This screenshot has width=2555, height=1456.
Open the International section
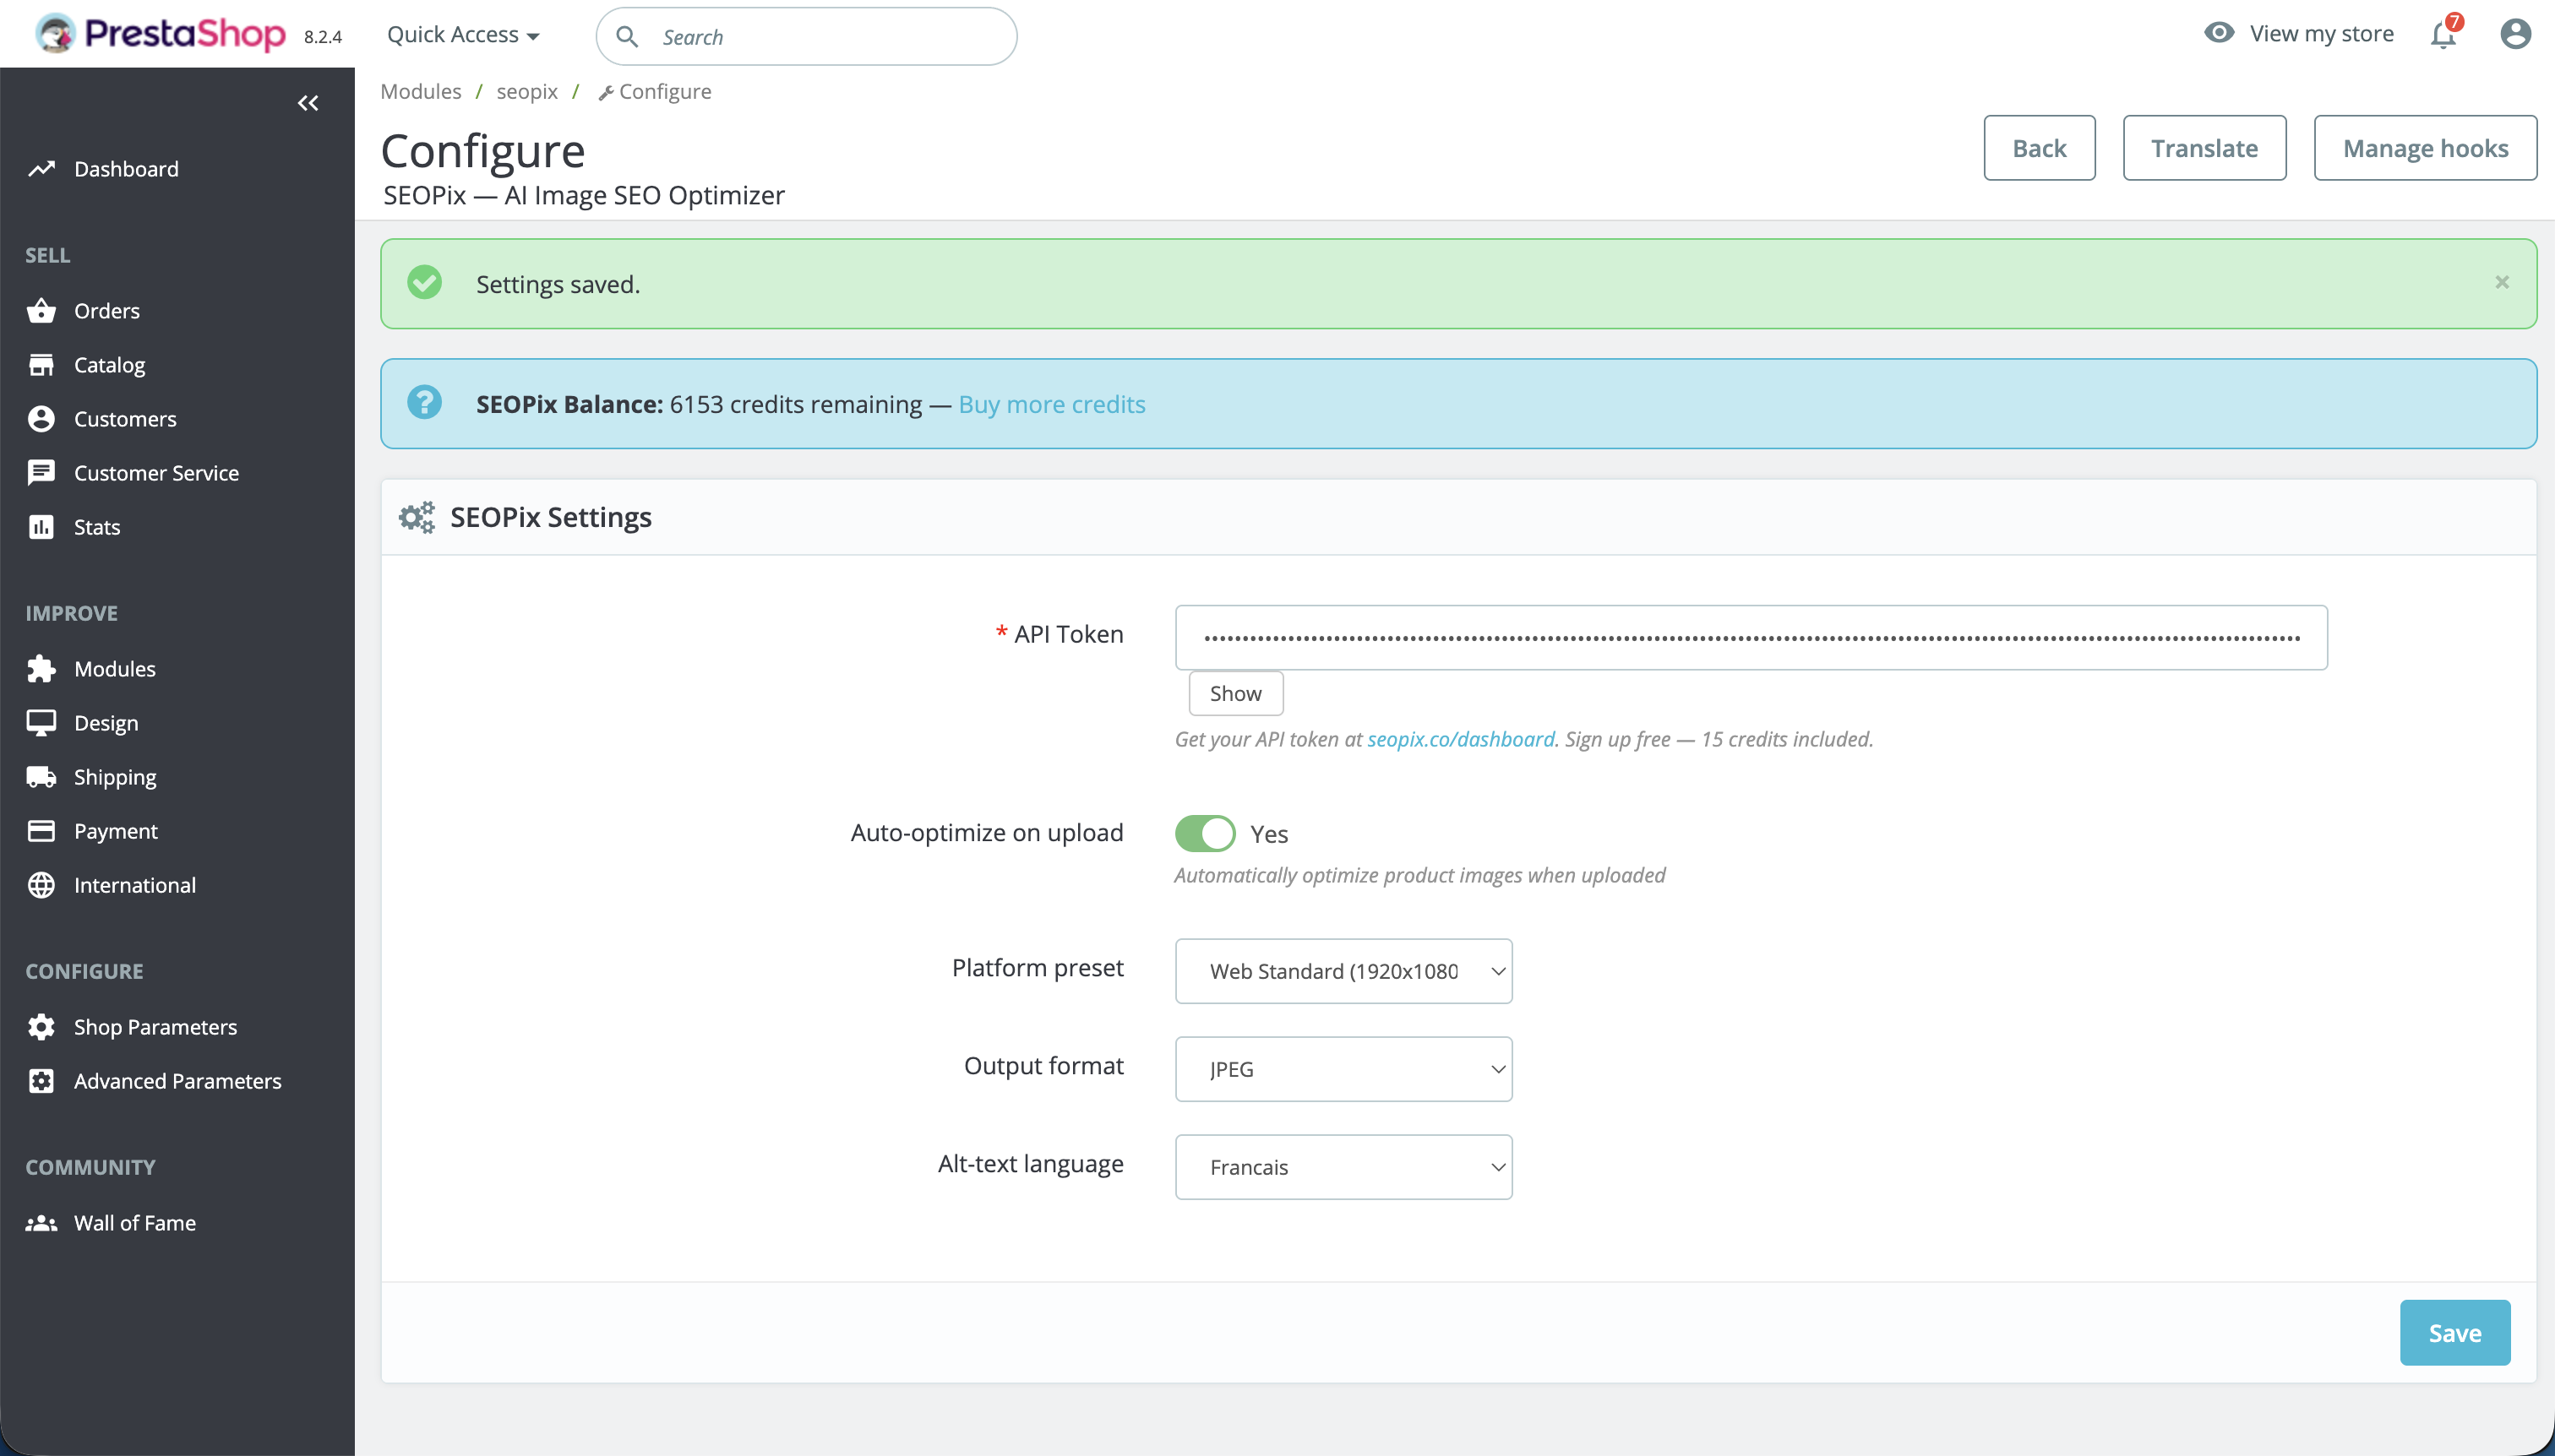coord(134,884)
